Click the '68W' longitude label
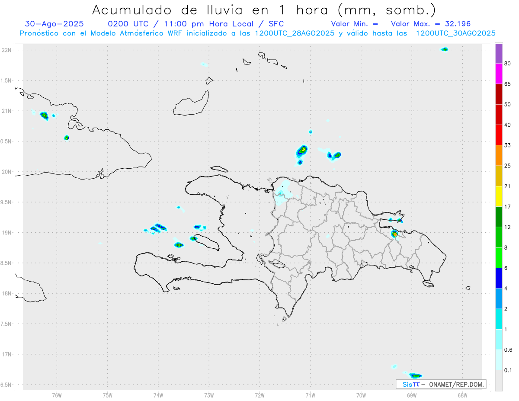The height and width of the screenshot is (401, 519). coord(462,395)
